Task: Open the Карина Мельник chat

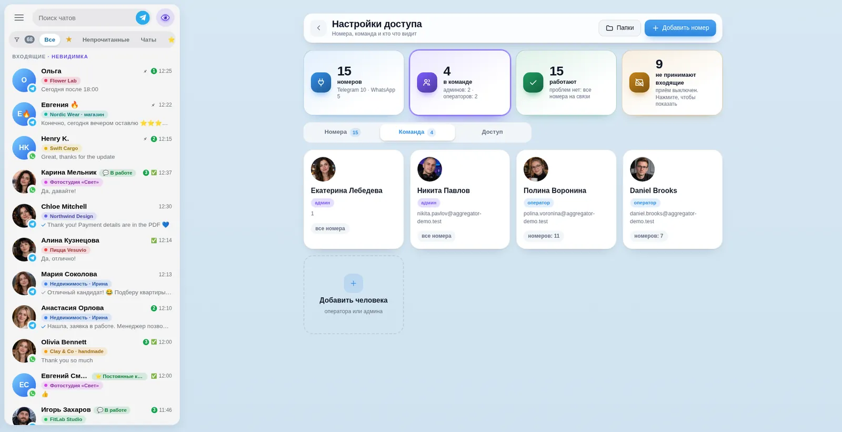Action: coord(92,182)
